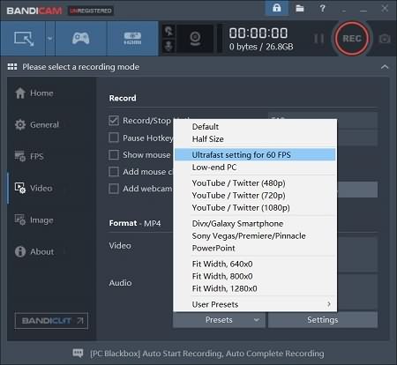The width and height of the screenshot is (397, 365).
Task: Toggle webcam overlay icon
Action: click(x=195, y=39)
